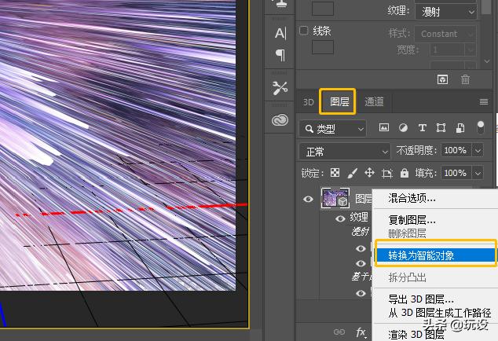Lock image pixels brush icon

click(352, 173)
